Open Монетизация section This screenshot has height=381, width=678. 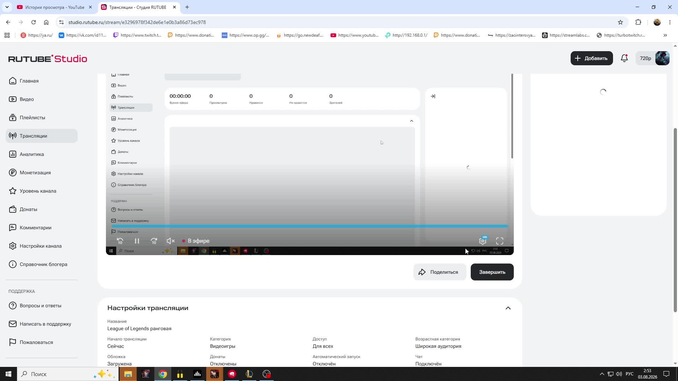tap(42, 173)
